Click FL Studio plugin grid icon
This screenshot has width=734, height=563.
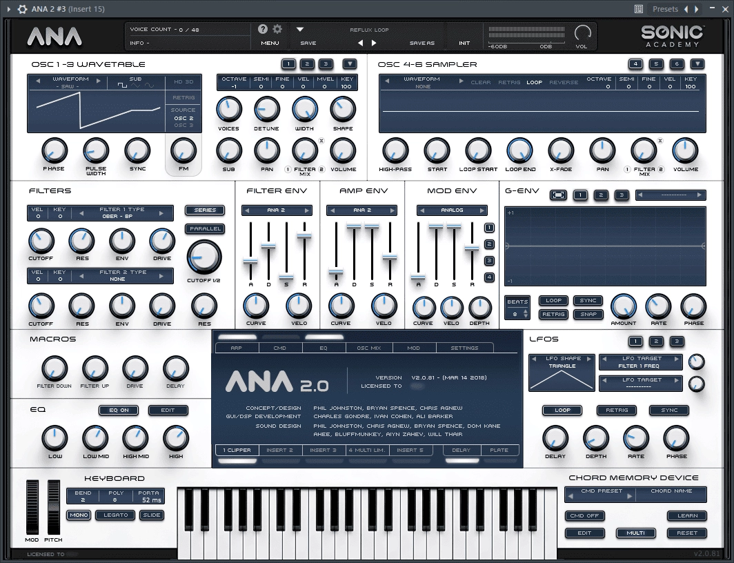tap(639, 9)
